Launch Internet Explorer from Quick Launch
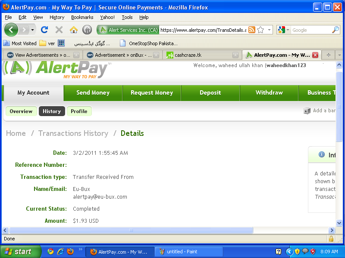 60,252
